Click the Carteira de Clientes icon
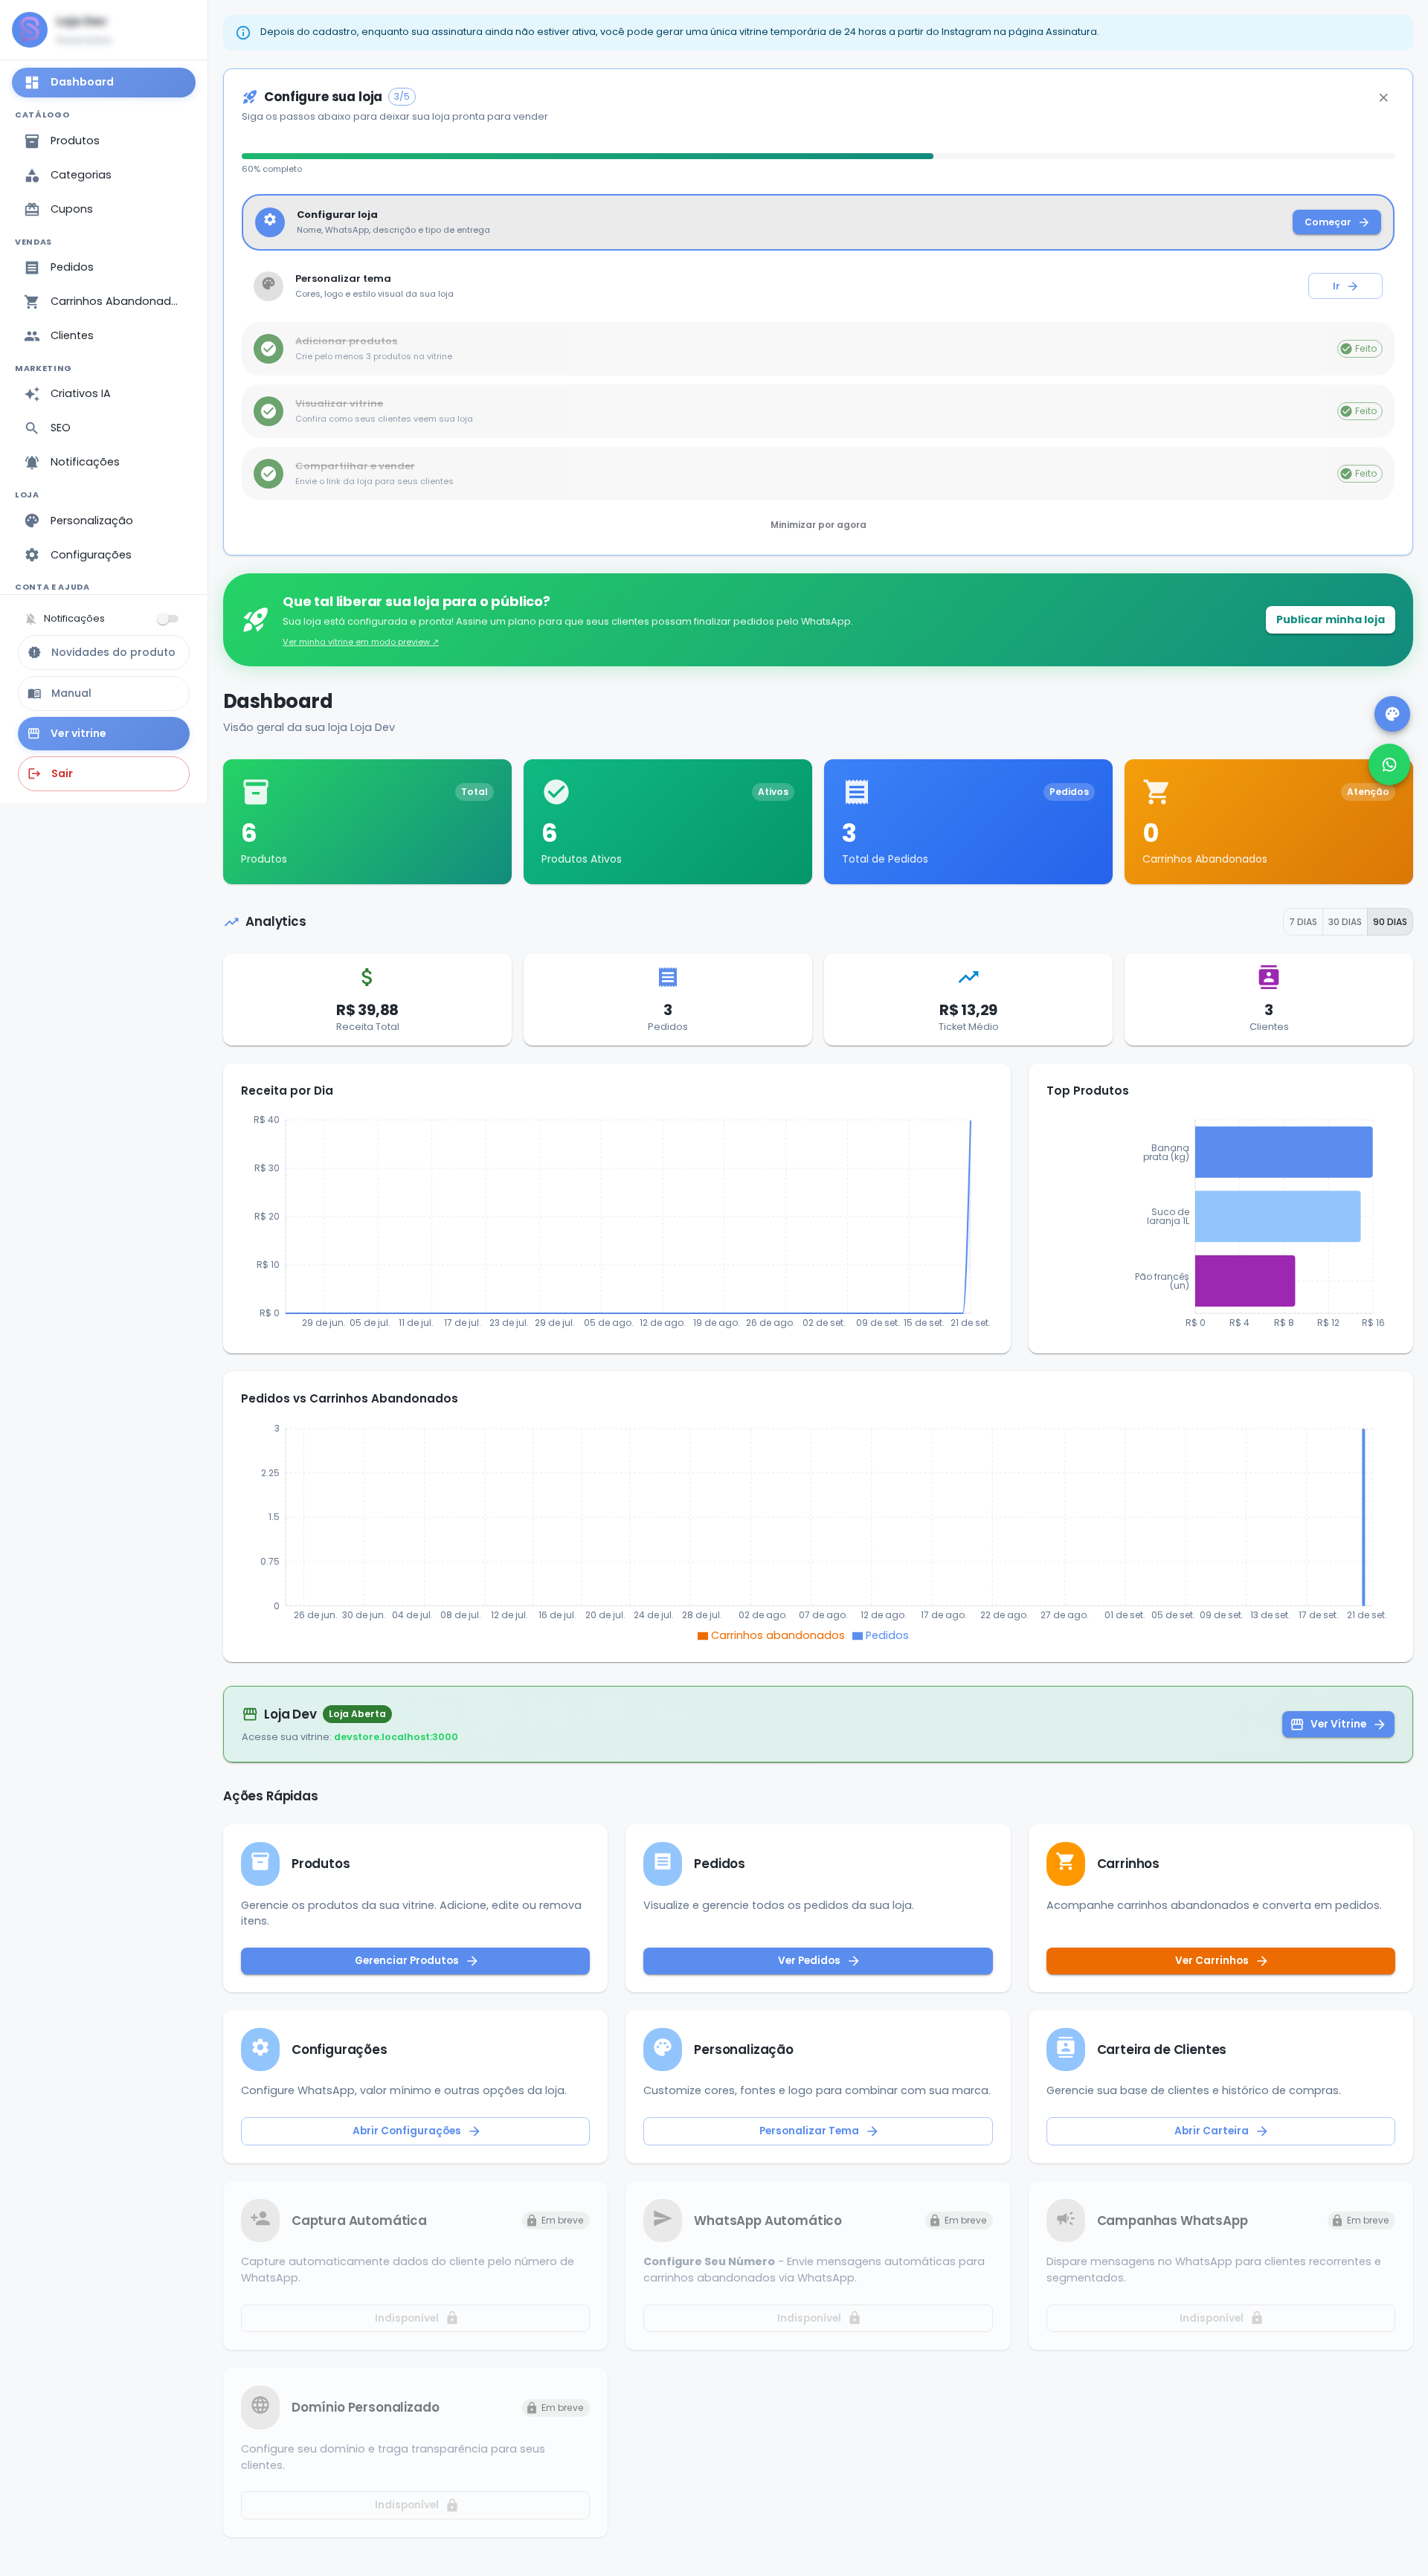Viewport: 1428px width, 2576px height. point(1065,2049)
